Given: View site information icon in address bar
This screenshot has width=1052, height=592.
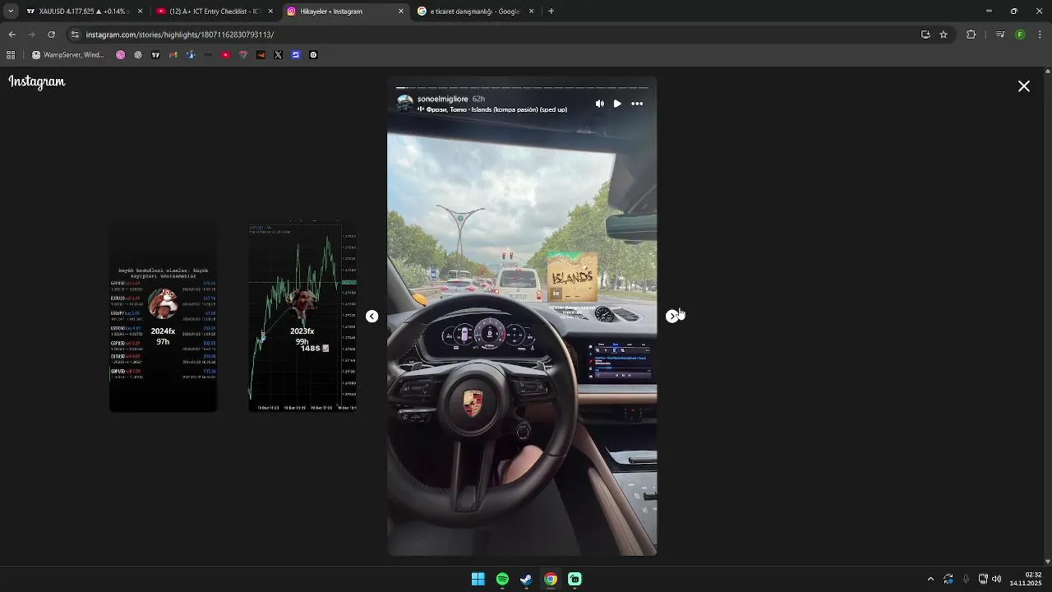Looking at the screenshot, I should (x=75, y=35).
